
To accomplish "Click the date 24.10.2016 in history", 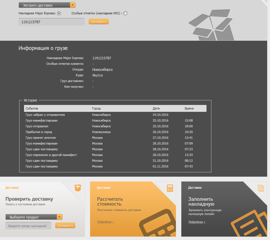I will pyautogui.click(x=160, y=115).
